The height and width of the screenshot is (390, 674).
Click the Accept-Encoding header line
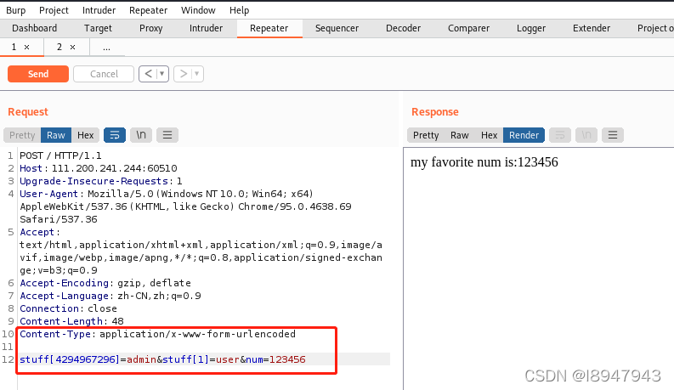pos(105,283)
